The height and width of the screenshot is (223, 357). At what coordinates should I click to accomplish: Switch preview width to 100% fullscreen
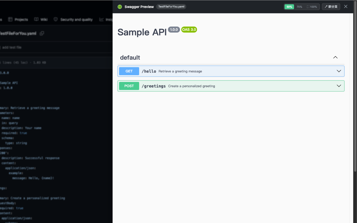tap(312, 7)
